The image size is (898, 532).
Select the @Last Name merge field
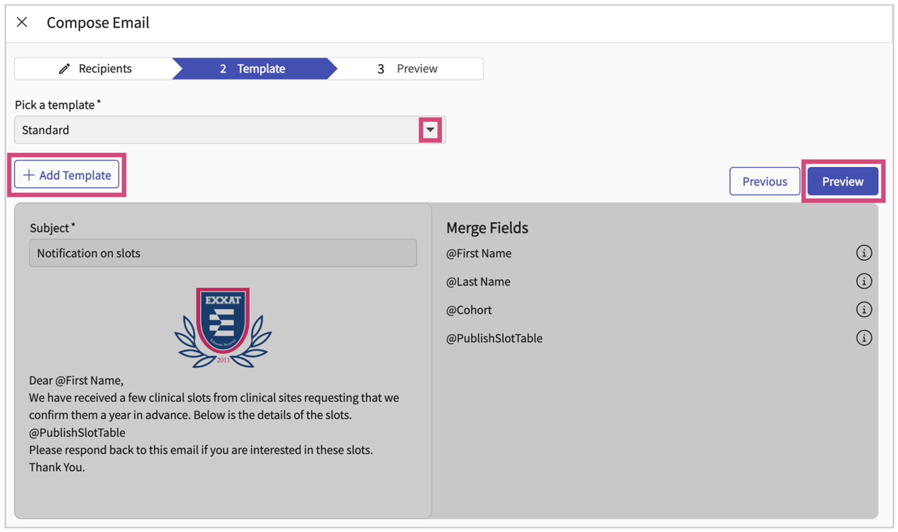pos(478,282)
